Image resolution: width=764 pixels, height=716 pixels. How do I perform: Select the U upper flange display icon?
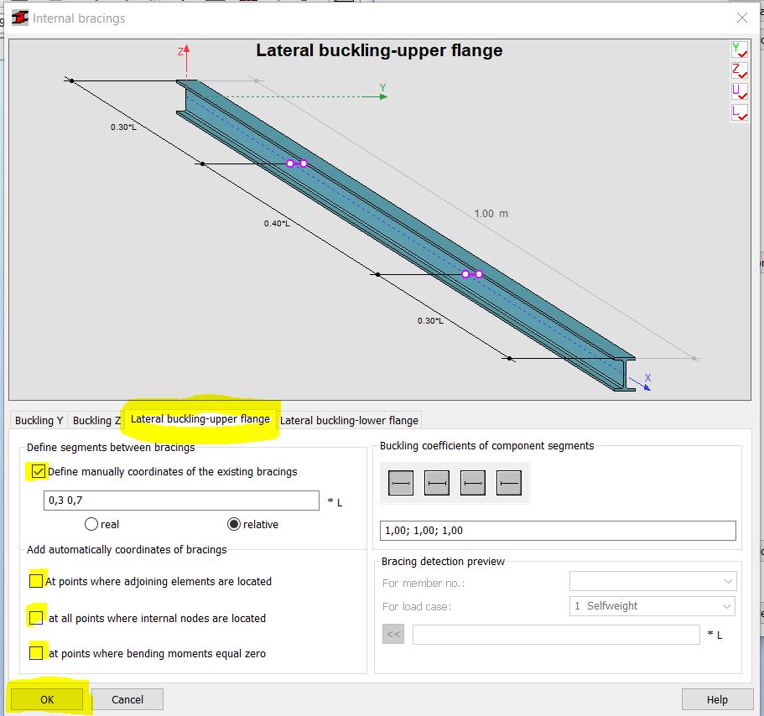point(739,91)
